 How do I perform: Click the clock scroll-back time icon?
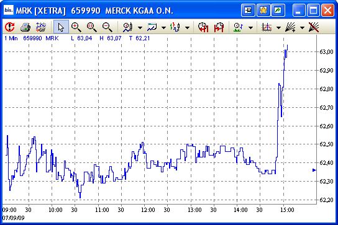(203, 27)
